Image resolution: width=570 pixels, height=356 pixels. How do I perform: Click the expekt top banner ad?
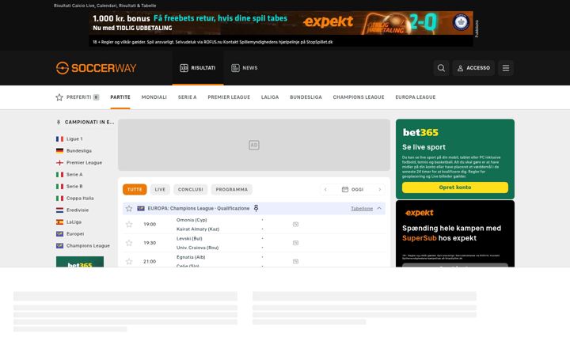(281, 28)
